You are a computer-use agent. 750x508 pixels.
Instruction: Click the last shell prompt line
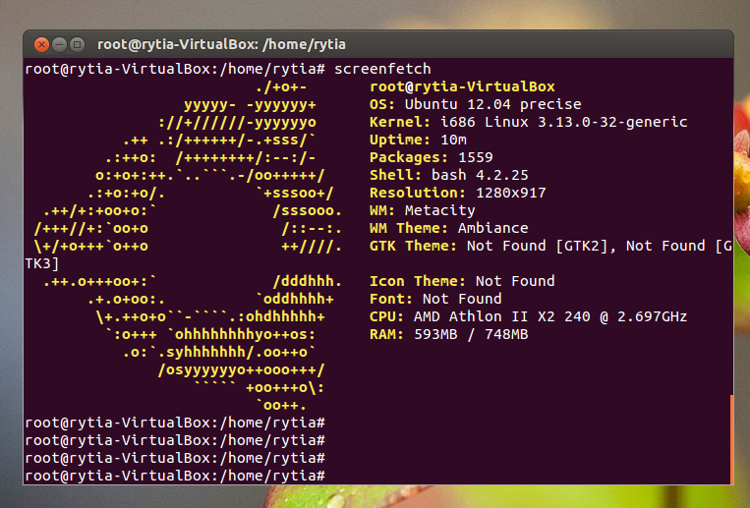175,476
